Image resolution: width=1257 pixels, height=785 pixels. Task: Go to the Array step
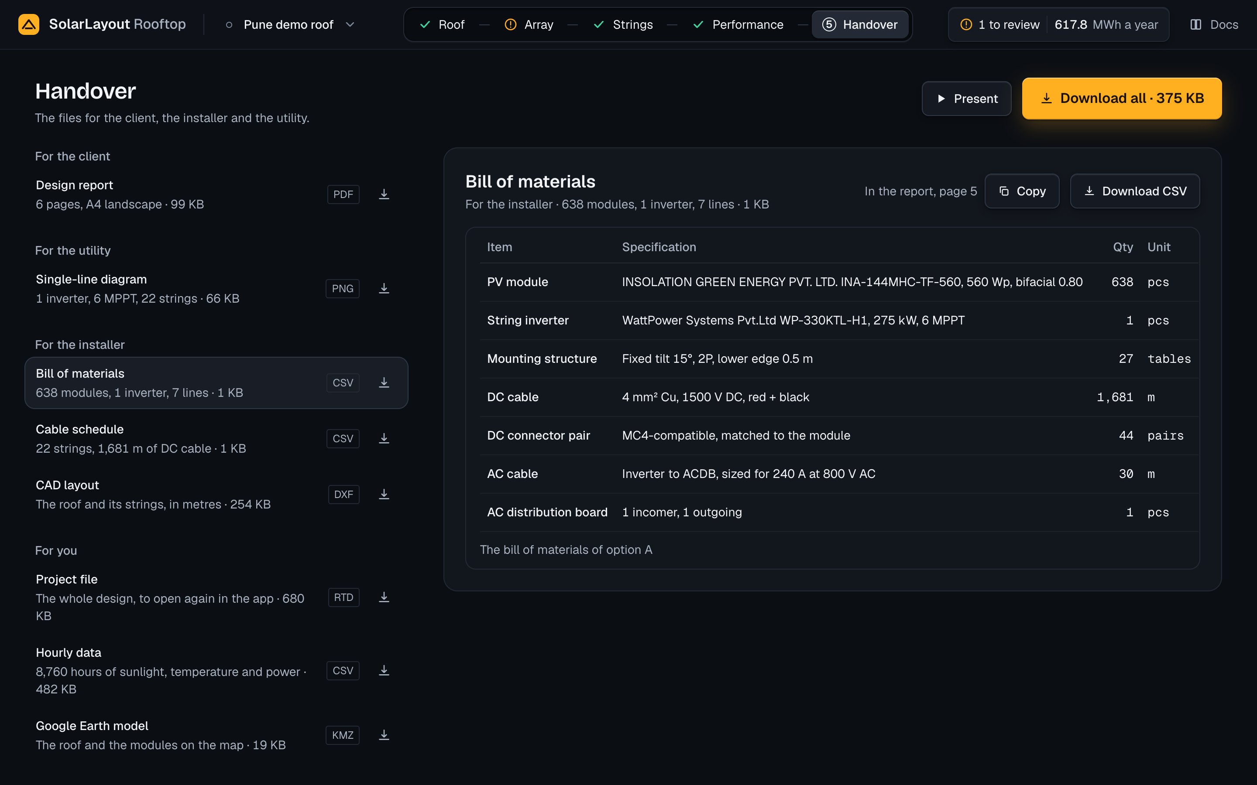click(529, 24)
